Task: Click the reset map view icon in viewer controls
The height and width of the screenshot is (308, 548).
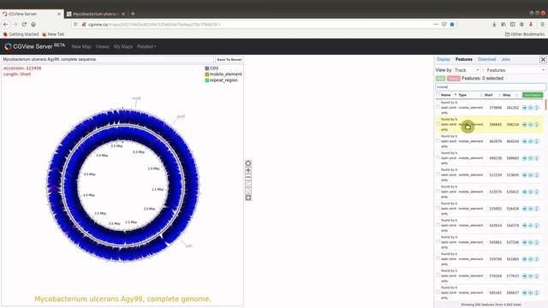Action: (248, 163)
